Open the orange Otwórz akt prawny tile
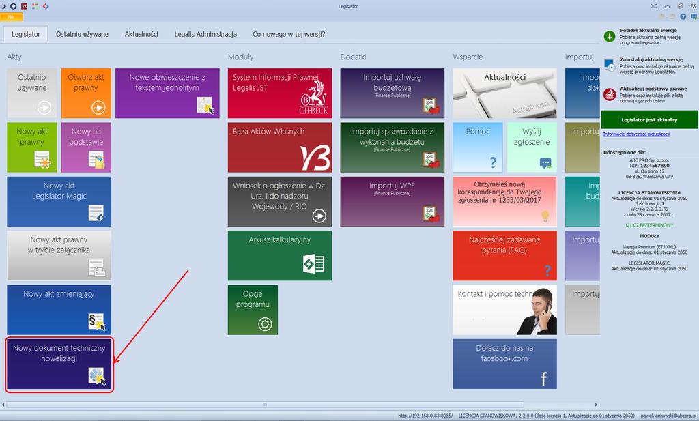This screenshot has width=699, height=421. [x=86, y=93]
